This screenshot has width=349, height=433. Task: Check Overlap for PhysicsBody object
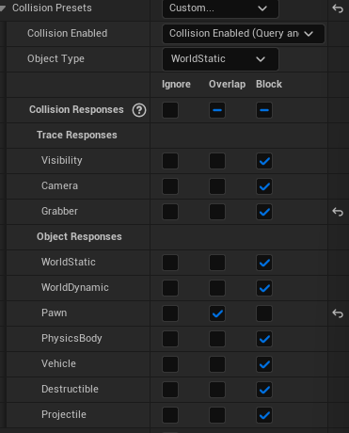coord(217,339)
